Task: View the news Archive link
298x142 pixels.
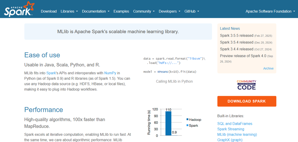Action: pyautogui.click(x=268, y=68)
